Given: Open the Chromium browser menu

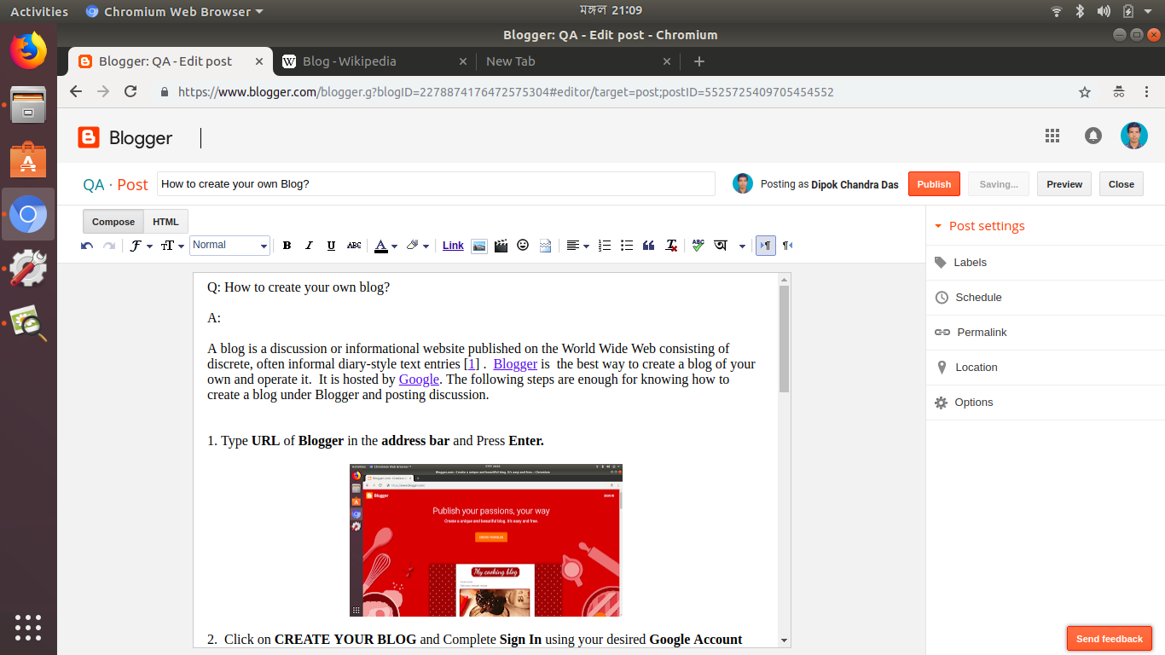Looking at the screenshot, I should tap(1148, 92).
